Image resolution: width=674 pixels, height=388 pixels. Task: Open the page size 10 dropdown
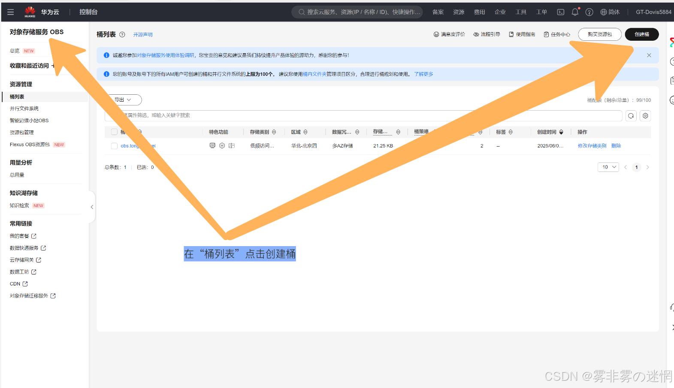tap(608, 167)
